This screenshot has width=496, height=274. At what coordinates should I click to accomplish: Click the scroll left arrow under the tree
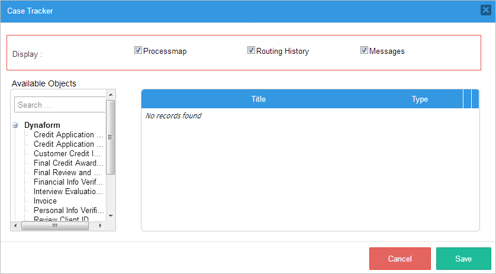click(17, 226)
